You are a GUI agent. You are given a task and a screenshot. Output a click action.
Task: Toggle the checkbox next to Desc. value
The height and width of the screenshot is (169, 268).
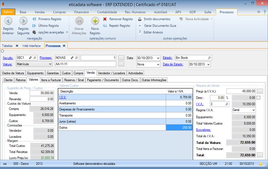tap(259, 97)
